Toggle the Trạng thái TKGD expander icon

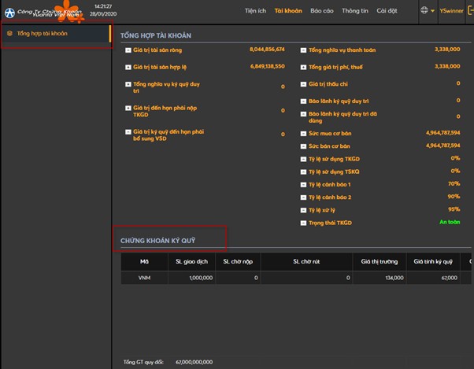(x=304, y=223)
